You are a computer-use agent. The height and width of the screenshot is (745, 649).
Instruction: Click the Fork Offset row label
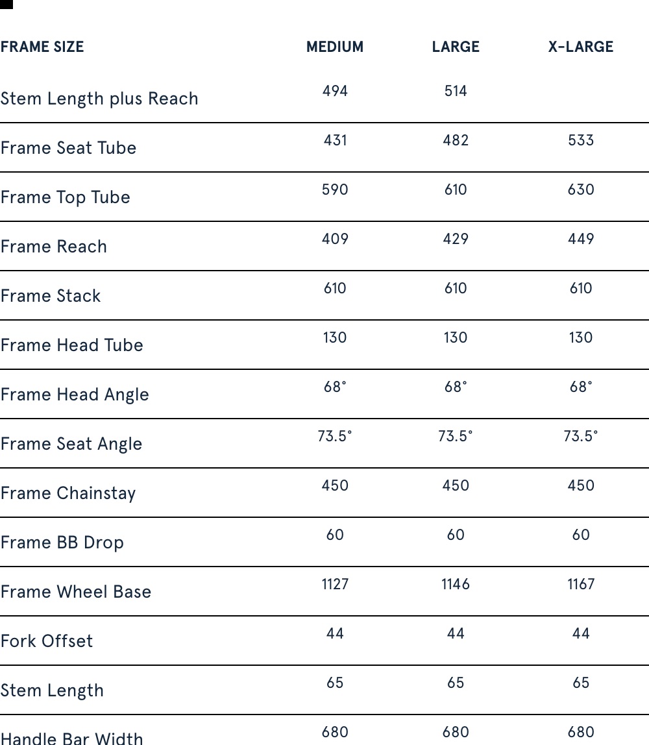pos(47,641)
